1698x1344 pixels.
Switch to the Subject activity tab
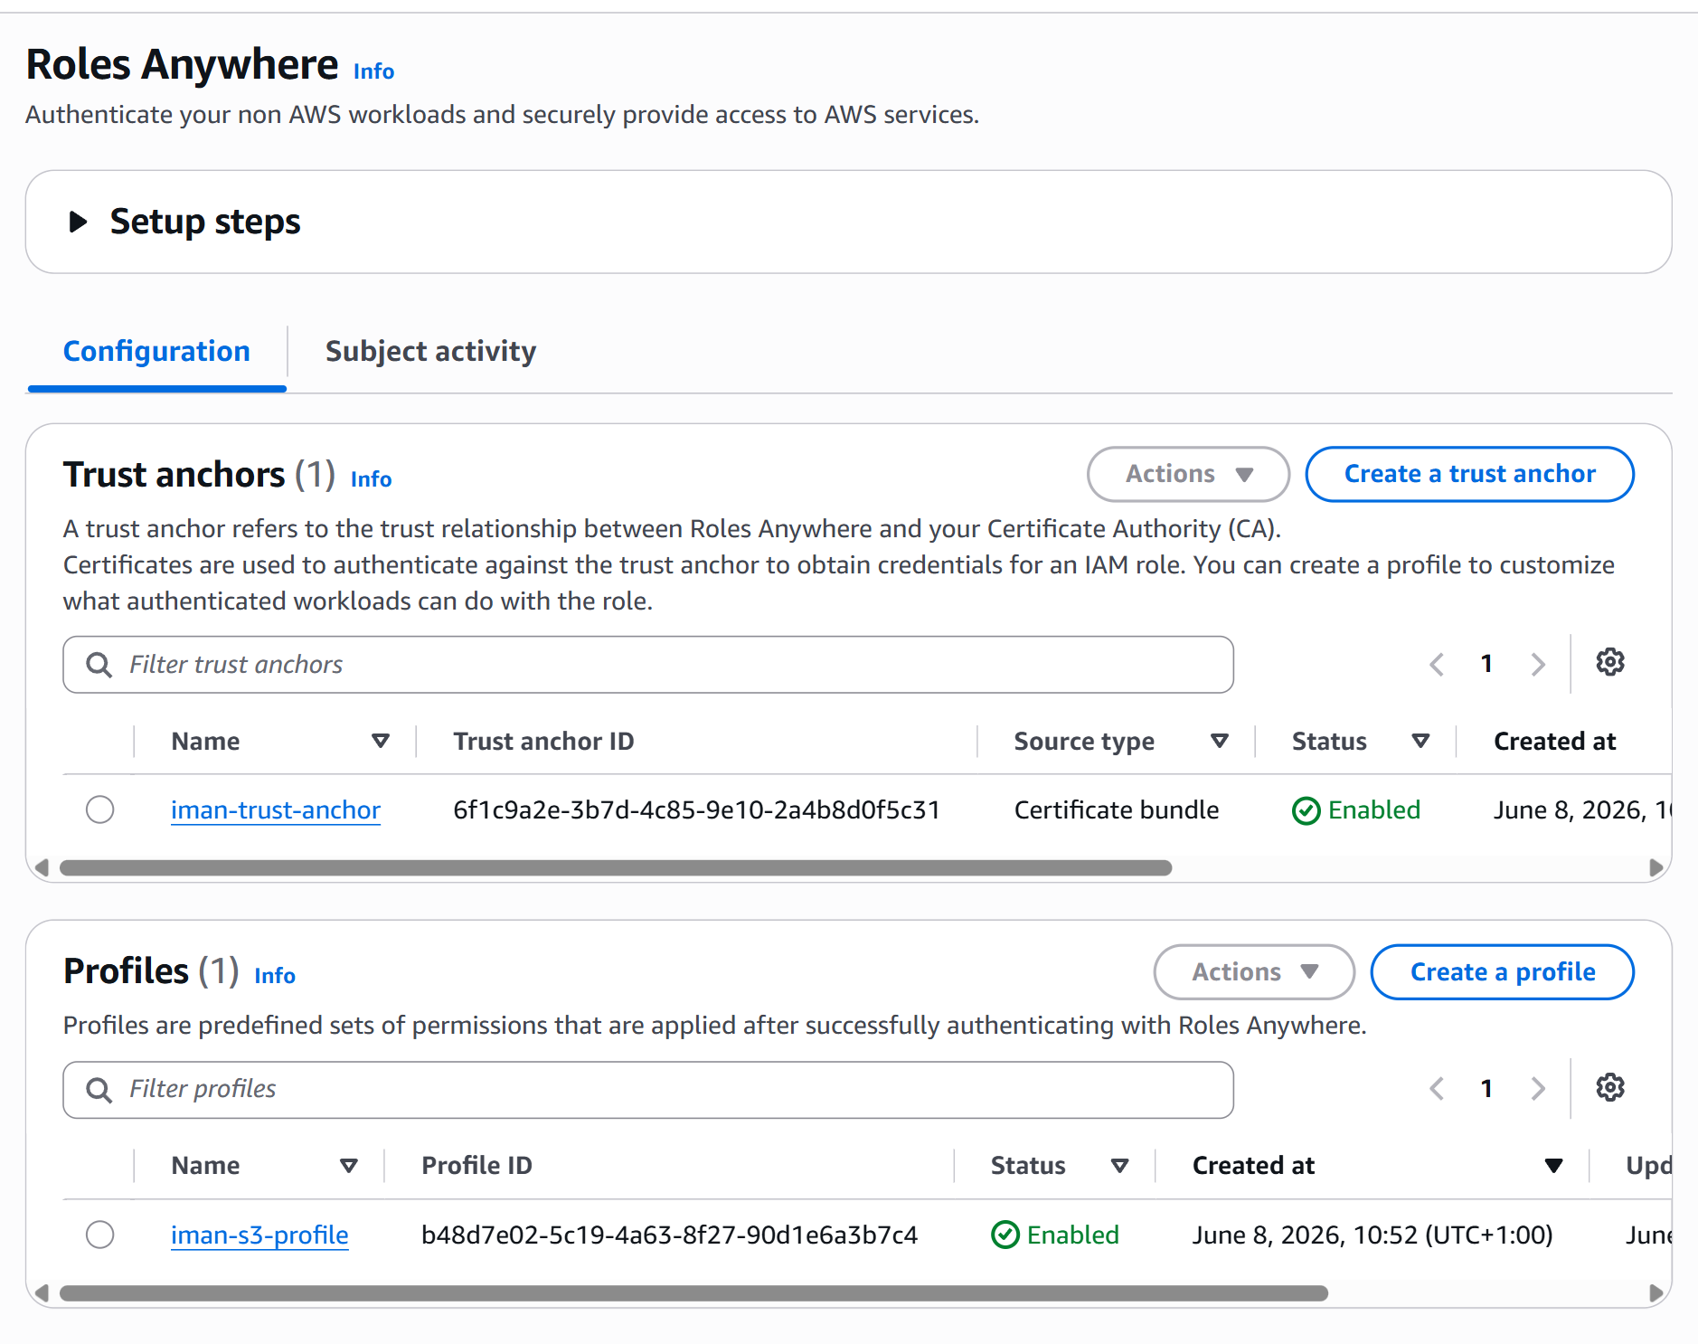430,351
